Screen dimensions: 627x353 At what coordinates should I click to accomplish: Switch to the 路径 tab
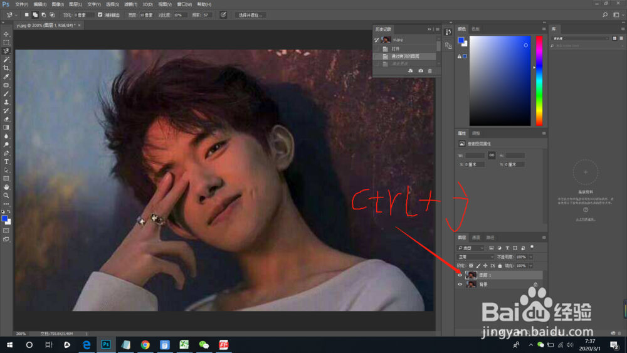point(490,238)
